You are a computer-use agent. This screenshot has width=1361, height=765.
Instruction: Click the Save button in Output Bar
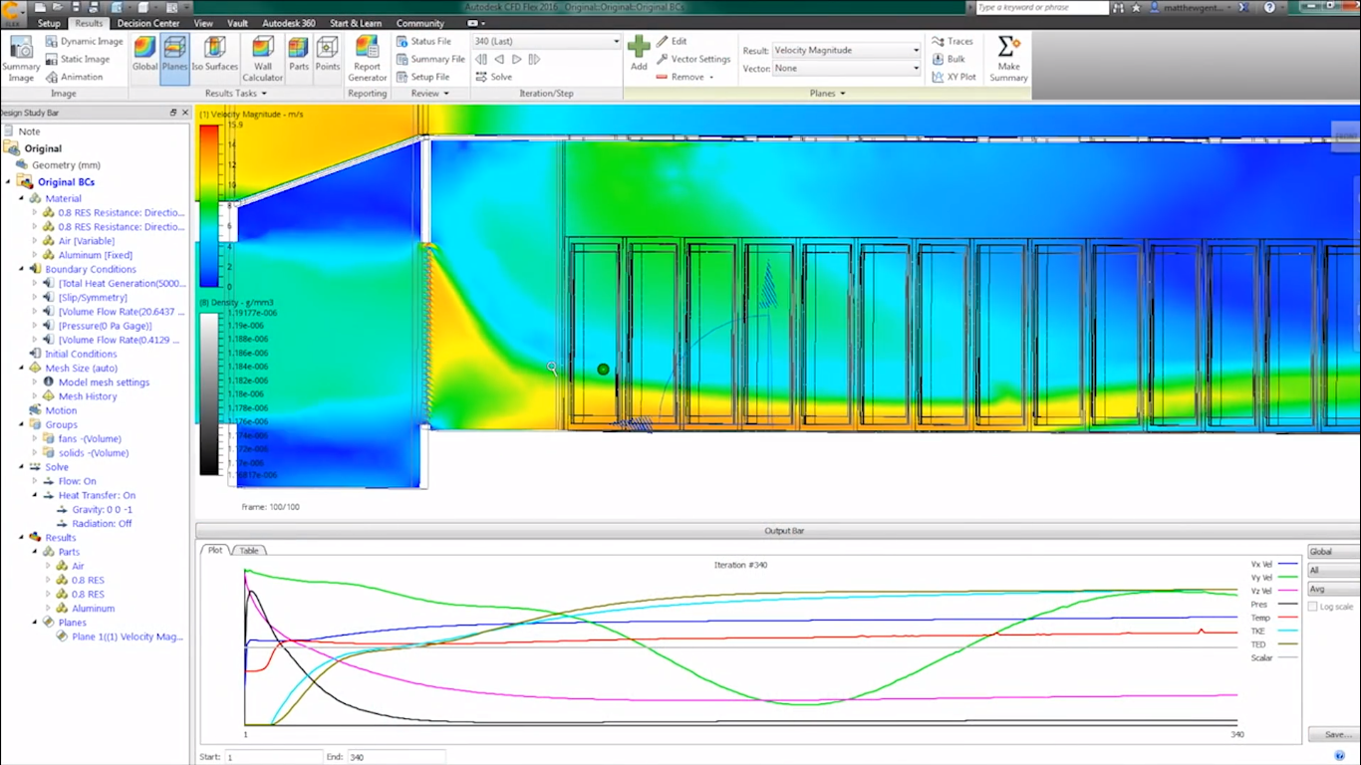coord(1334,734)
